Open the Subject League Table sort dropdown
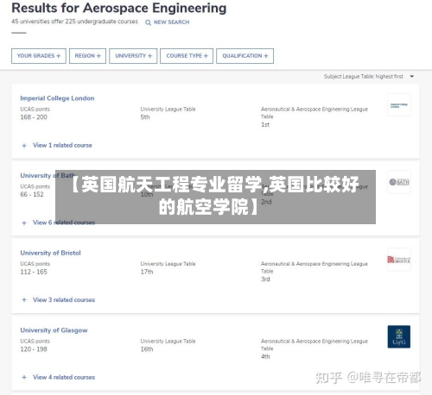Image resolution: width=432 pixels, height=395 pixels. pyautogui.click(x=369, y=77)
